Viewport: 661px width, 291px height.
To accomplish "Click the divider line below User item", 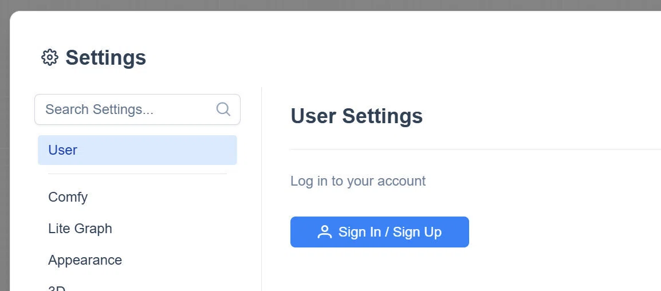I will [x=137, y=174].
